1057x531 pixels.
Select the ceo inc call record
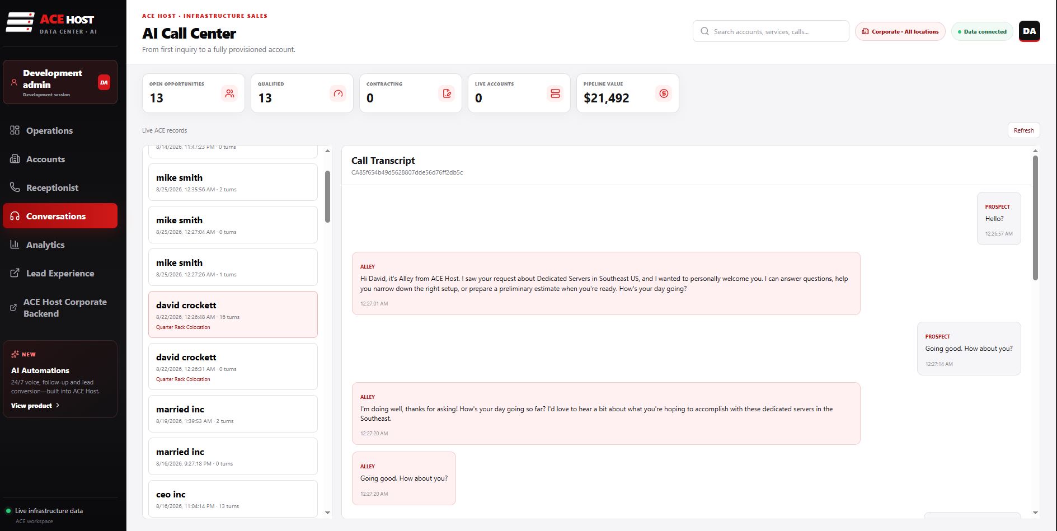pyautogui.click(x=233, y=499)
